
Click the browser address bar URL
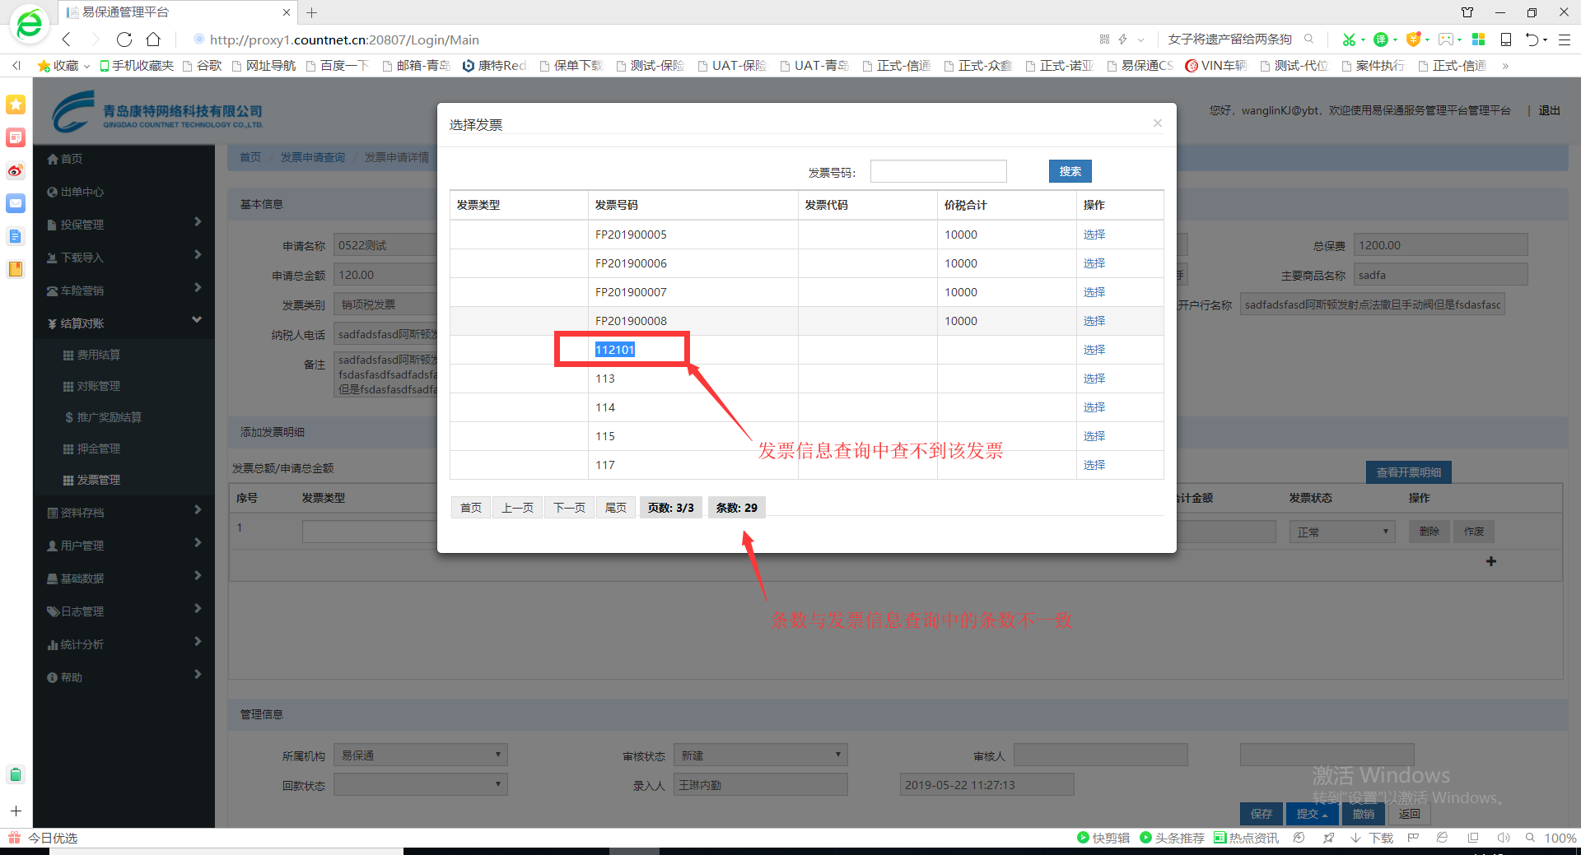pos(344,39)
